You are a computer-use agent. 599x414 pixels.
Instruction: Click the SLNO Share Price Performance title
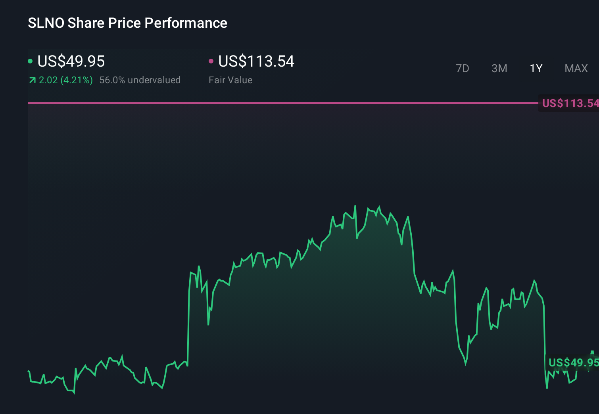pos(127,23)
